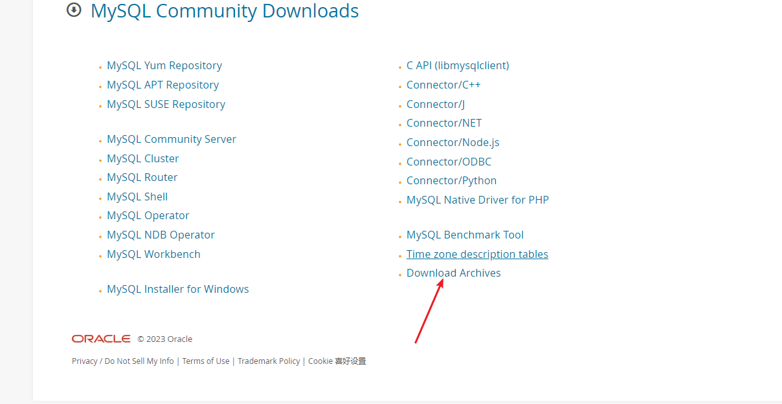Open MySQL Yum Repository link
Image resolution: width=782 pixels, height=404 pixels.
(164, 65)
